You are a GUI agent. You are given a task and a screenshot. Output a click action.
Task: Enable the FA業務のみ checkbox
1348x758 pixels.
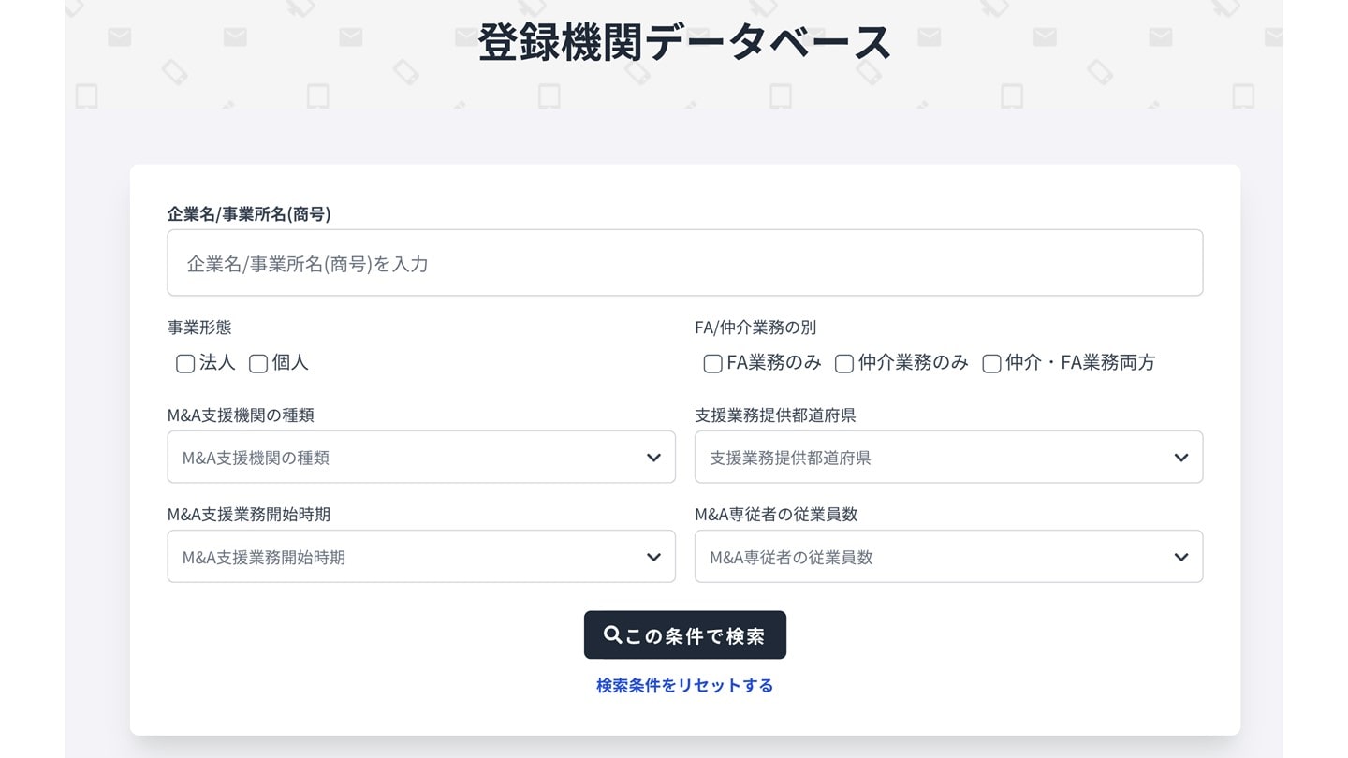712,363
